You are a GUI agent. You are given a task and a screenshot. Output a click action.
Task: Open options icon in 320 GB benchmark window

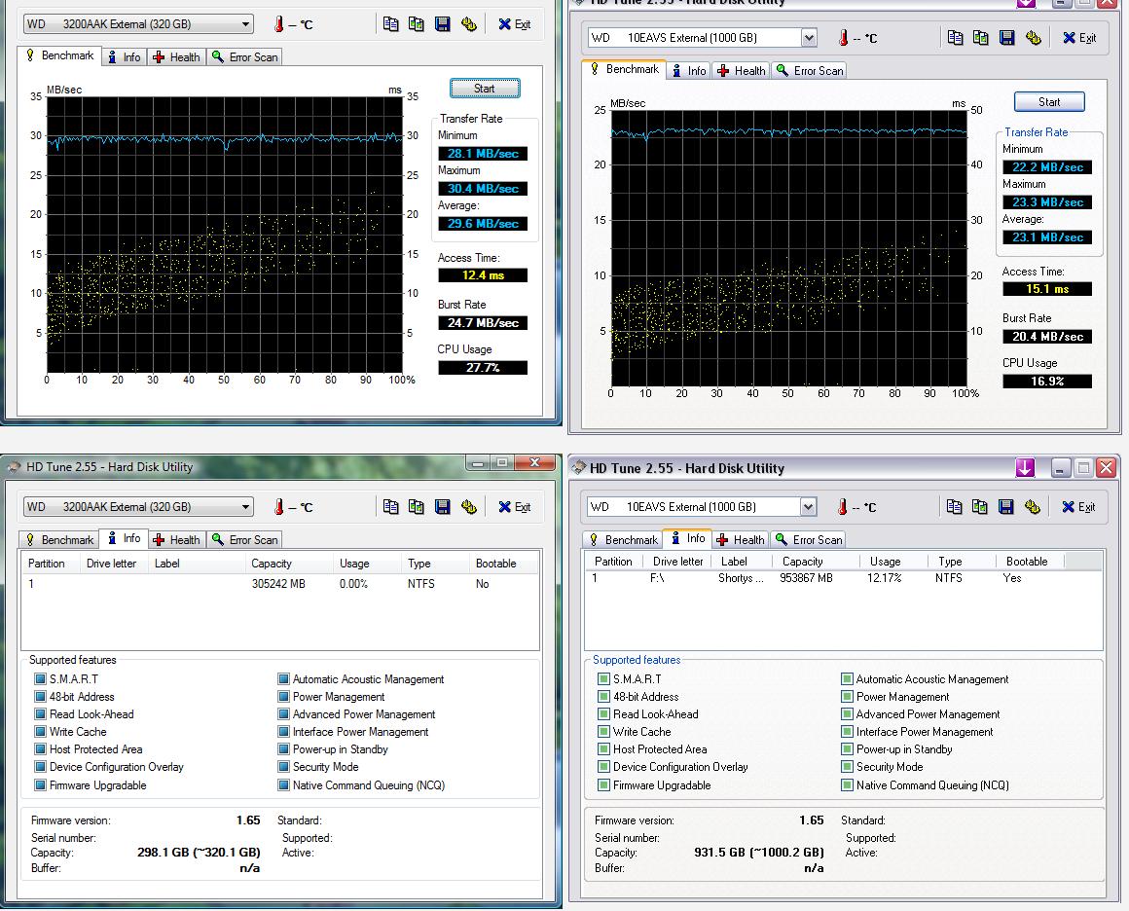click(x=469, y=24)
